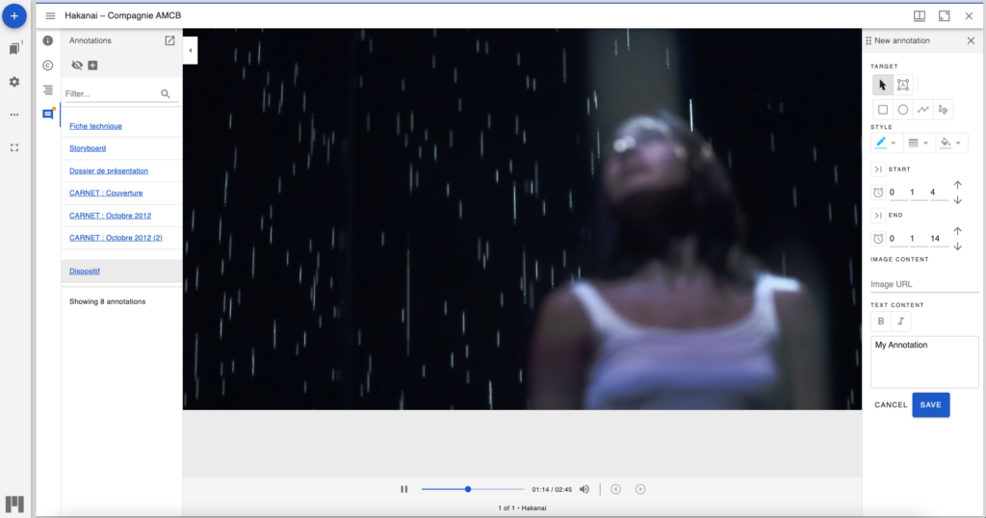Toggle annotation visibility eye-slash icon

click(77, 65)
